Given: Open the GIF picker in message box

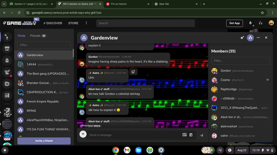Looking at the screenshot, I should click(x=184, y=135).
